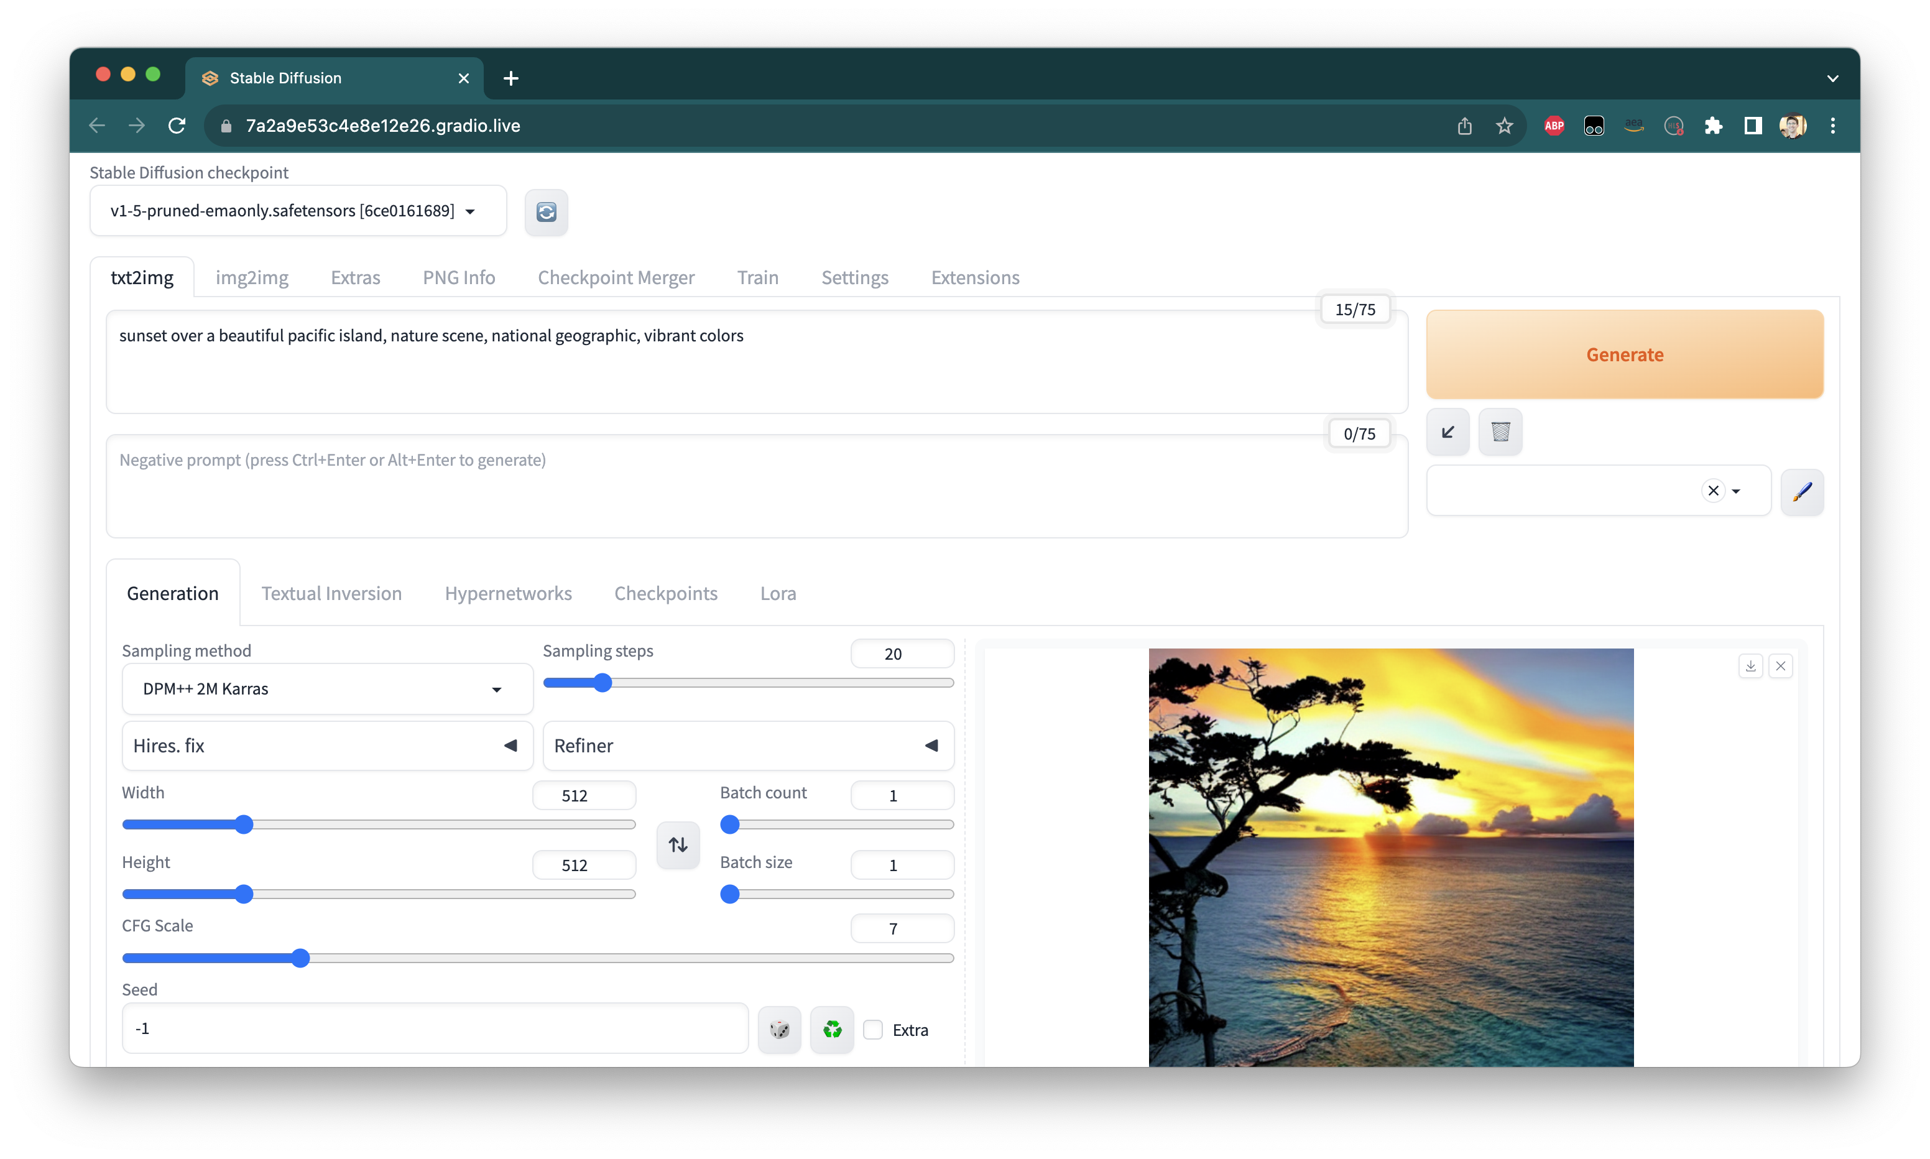
Task: Open the Lora tab
Action: pyautogui.click(x=778, y=594)
